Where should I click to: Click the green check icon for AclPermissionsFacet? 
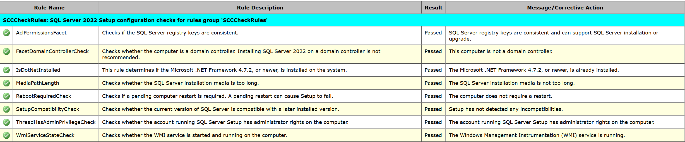(6, 33)
